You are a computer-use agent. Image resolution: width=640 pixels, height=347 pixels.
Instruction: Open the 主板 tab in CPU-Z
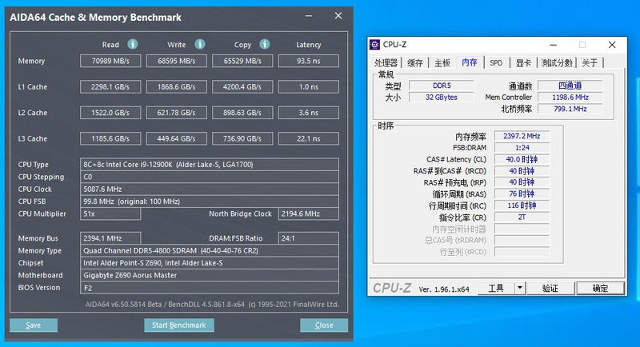tap(442, 63)
